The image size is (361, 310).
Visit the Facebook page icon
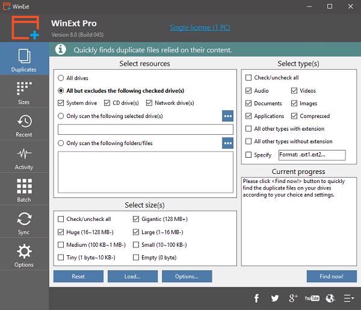[257, 298]
